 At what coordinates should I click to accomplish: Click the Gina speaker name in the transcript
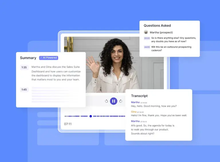tap(133, 112)
